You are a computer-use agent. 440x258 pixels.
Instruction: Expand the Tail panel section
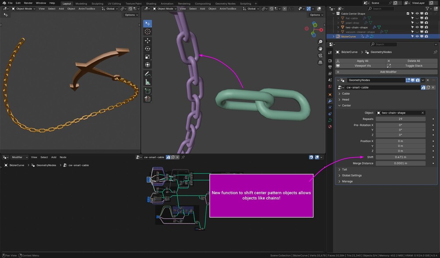(x=345, y=169)
